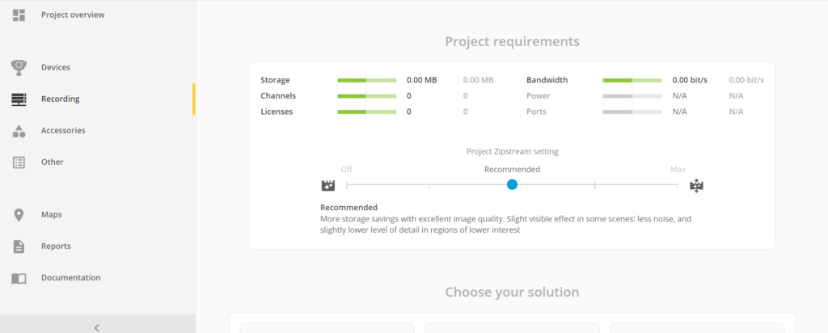Click the "Power" label
Image resolution: width=828 pixels, height=333 pixels.
pos(538,96)
